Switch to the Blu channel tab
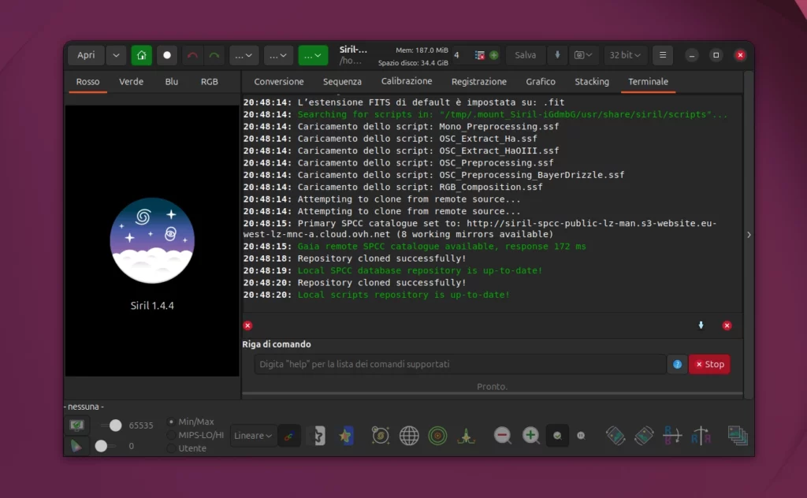The width and height of the screenshot is (807, 498). pos(171,82)
